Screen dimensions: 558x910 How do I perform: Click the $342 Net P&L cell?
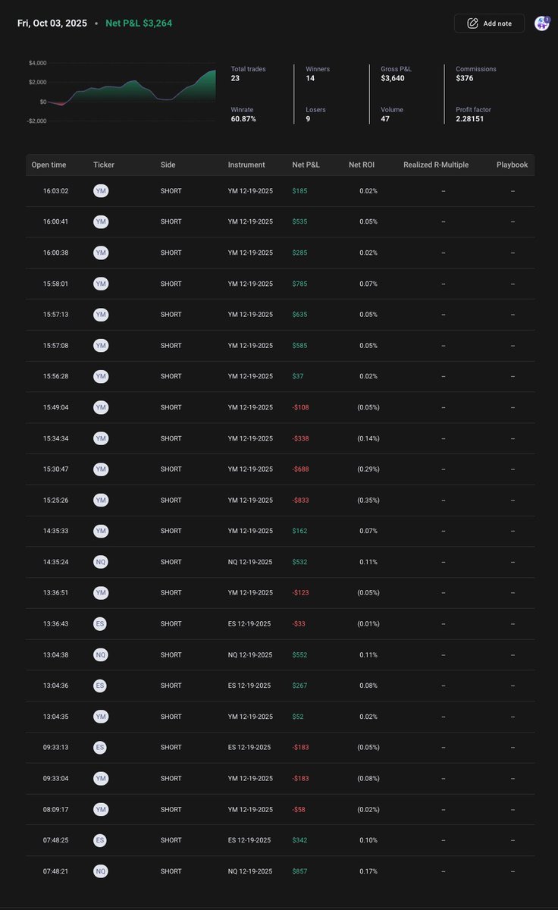coord(299,840)
